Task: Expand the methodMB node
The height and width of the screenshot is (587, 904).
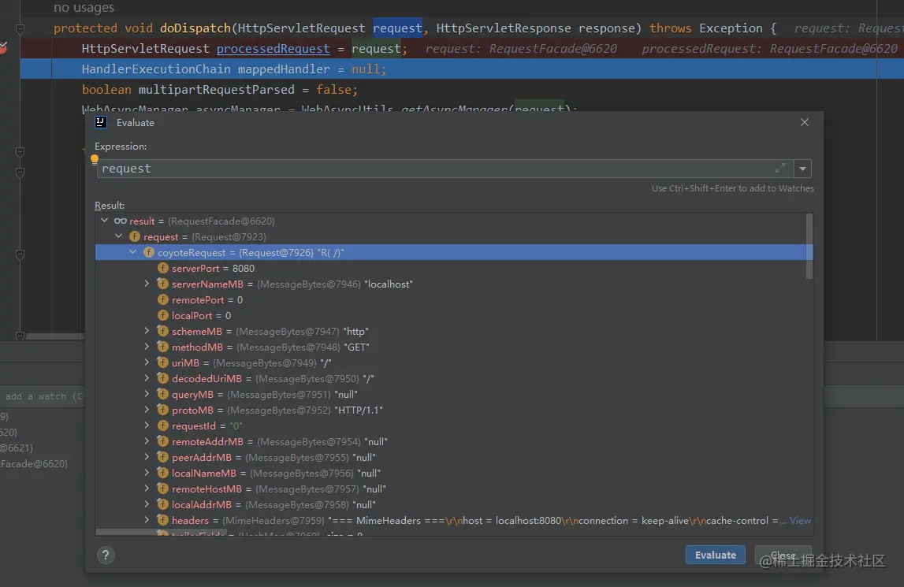Action: coord(147,347)
